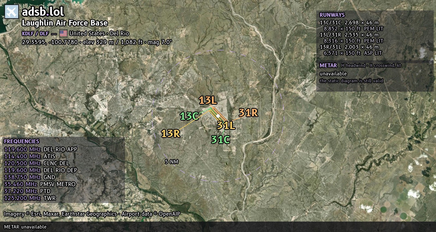Viewport: 436px width, 232px height.
Task: Select the 125.200 MHz TWR frequency
Action: tap(30, 198)
